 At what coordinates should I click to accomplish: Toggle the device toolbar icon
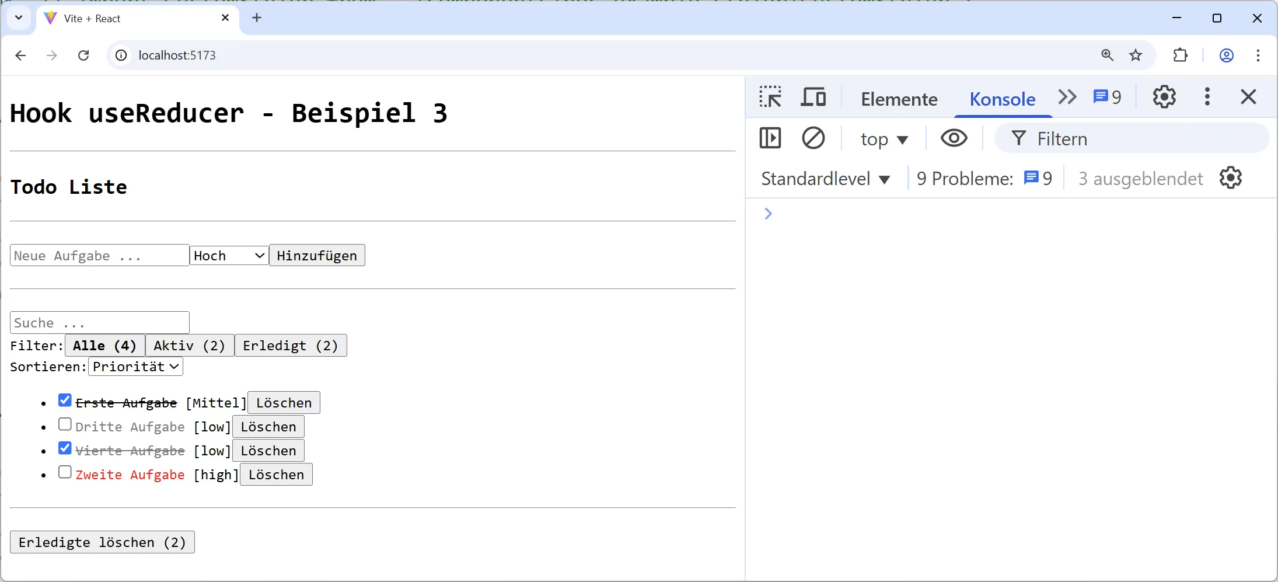pos(813,97)
